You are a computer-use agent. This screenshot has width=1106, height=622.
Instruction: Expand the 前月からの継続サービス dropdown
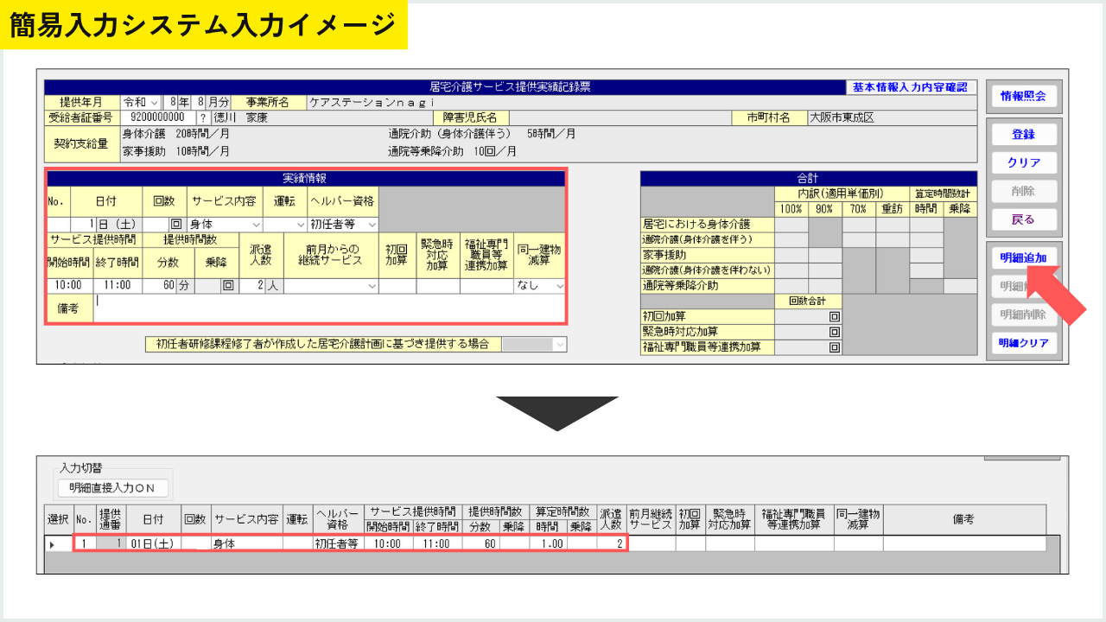(331, 285)
